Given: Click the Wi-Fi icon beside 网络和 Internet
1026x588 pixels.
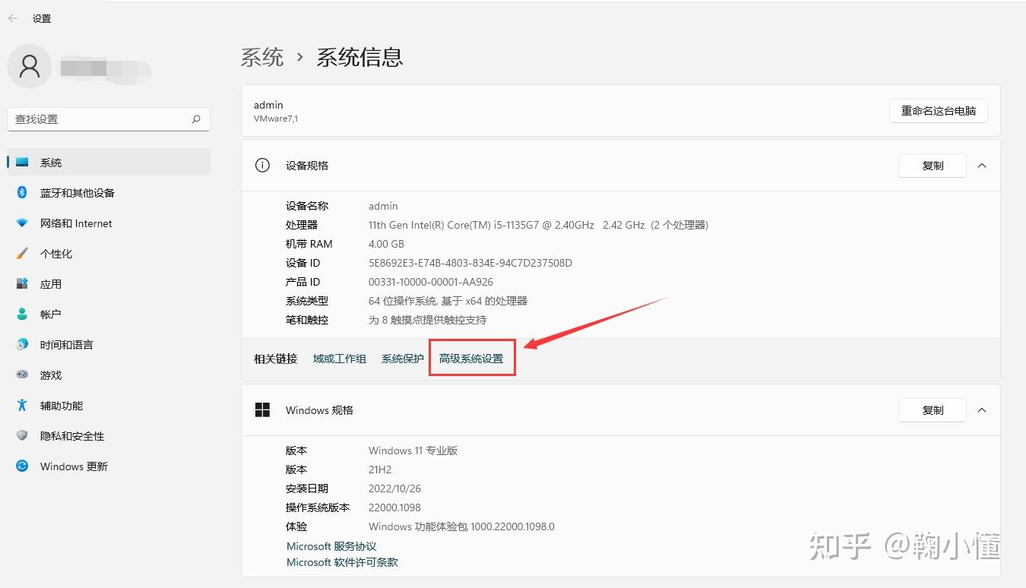Looking at the screenshot, I should pos(22,223).
